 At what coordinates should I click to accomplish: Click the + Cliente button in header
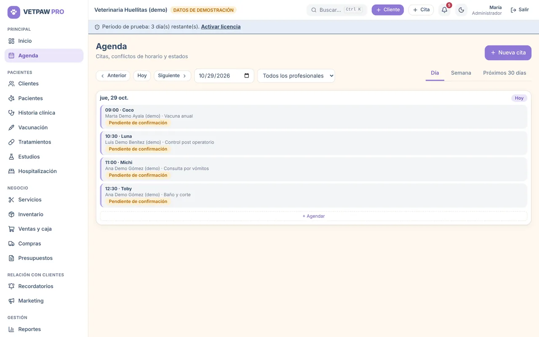pos(387,10)
